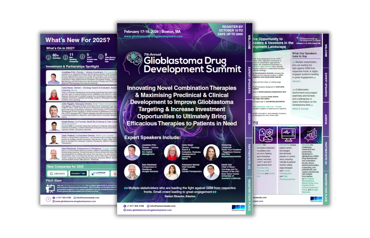Open the EXPERT SPEAKERS tab on right page
The width and height of the screenshot is (370, 238).
click(x=326, y=85)
